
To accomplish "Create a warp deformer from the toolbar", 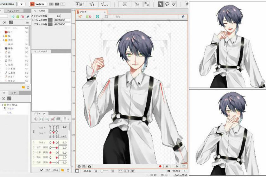I will click(x=125, y=4).
